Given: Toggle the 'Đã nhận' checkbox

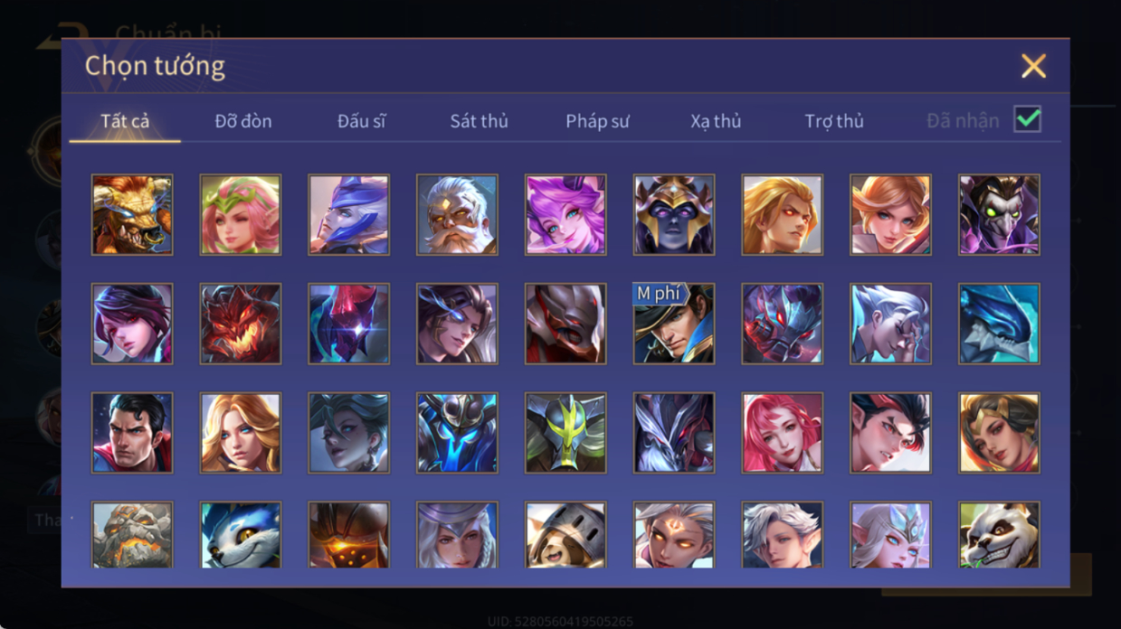Looking at the screenshot, I should [x=1028, y=119].
